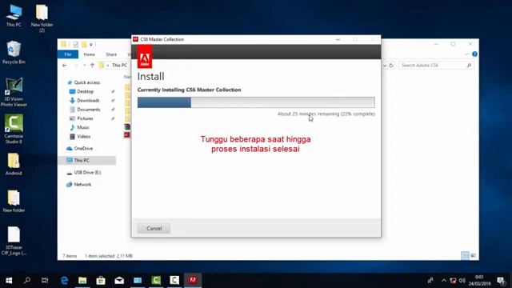Open Microsoft Store from the taskbar
Image resolution: width=512 pixels, height=288 pixels.
101,280
